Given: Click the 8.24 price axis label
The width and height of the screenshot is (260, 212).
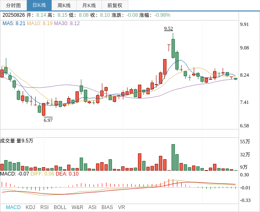Looking at the screenshot, I should point(244,75).
